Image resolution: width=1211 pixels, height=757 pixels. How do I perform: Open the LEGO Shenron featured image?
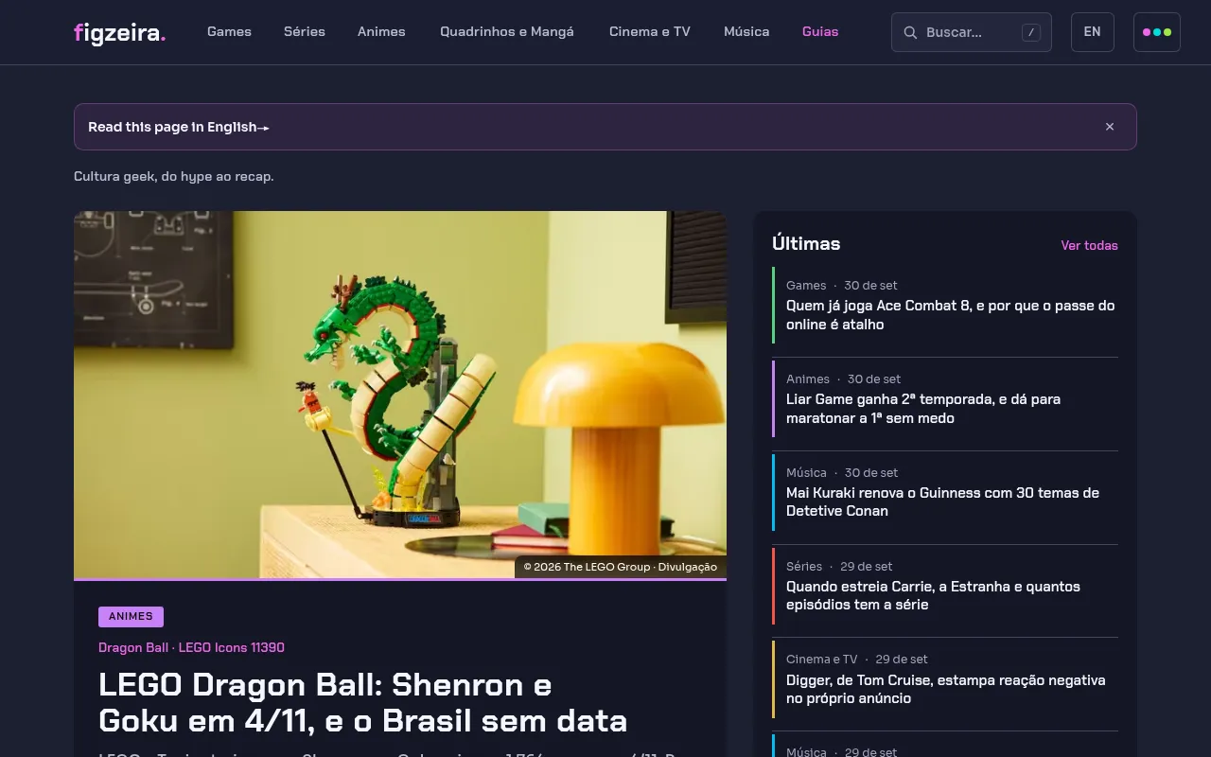tap(400, 395)
